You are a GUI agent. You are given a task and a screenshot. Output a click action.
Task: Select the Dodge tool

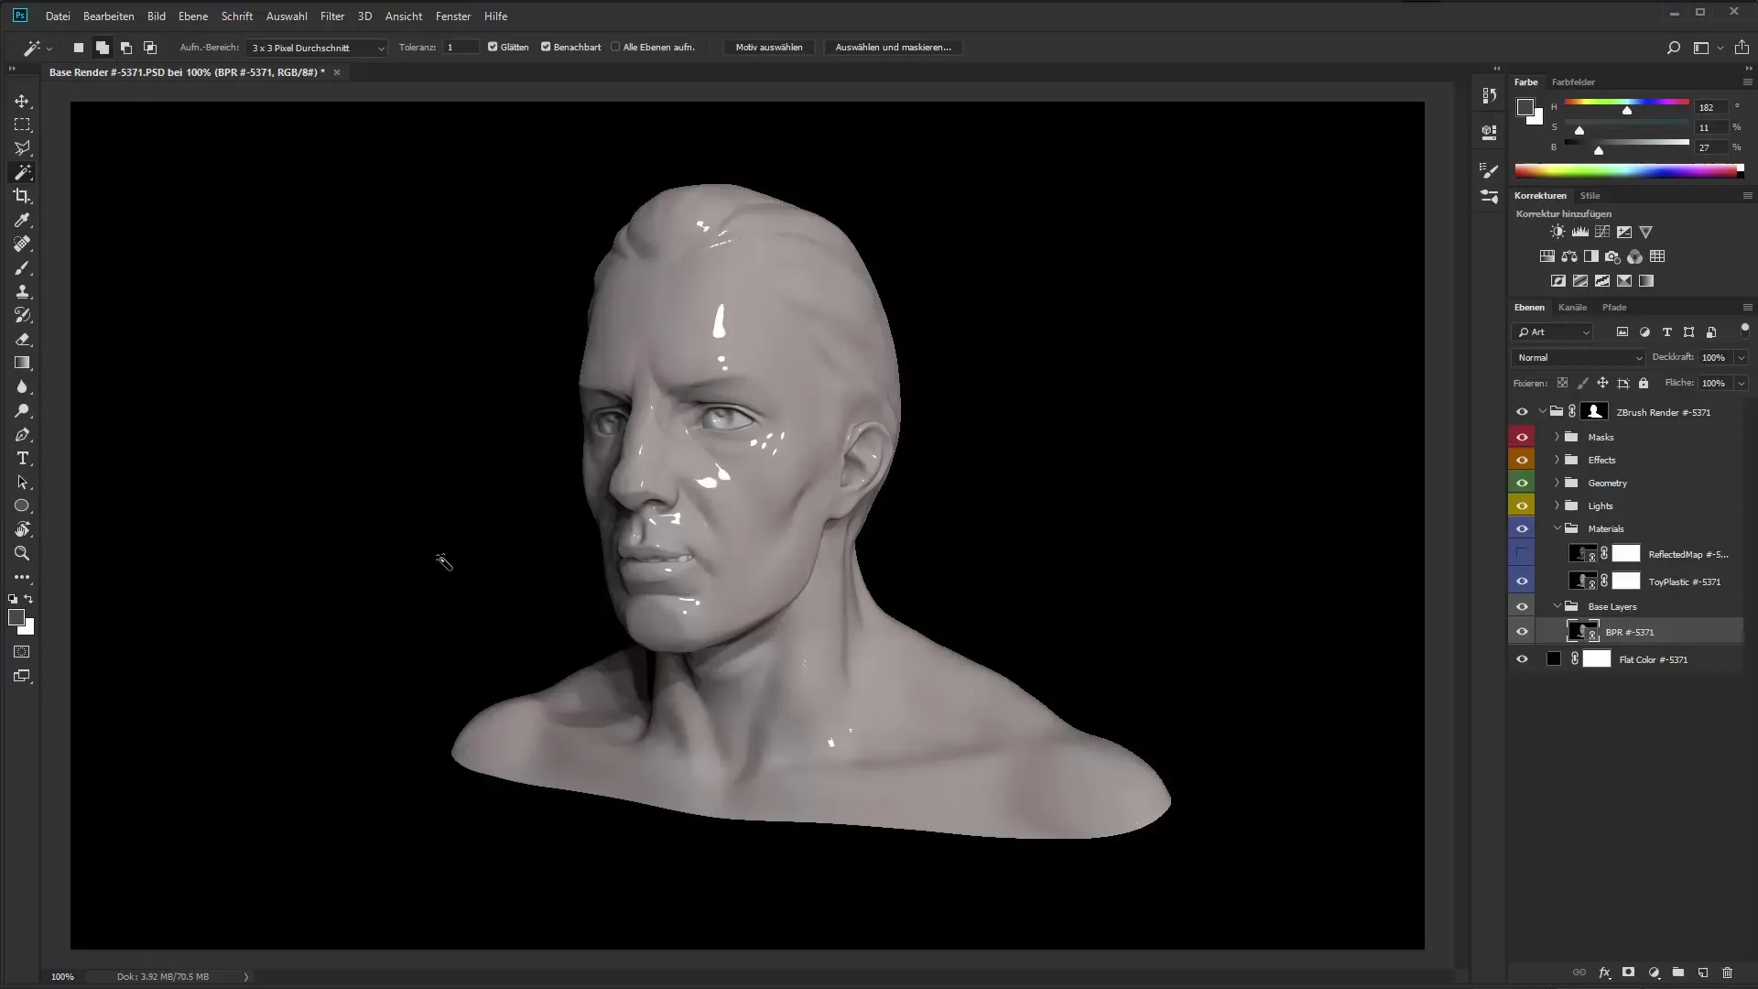click(x=22, y=410)
